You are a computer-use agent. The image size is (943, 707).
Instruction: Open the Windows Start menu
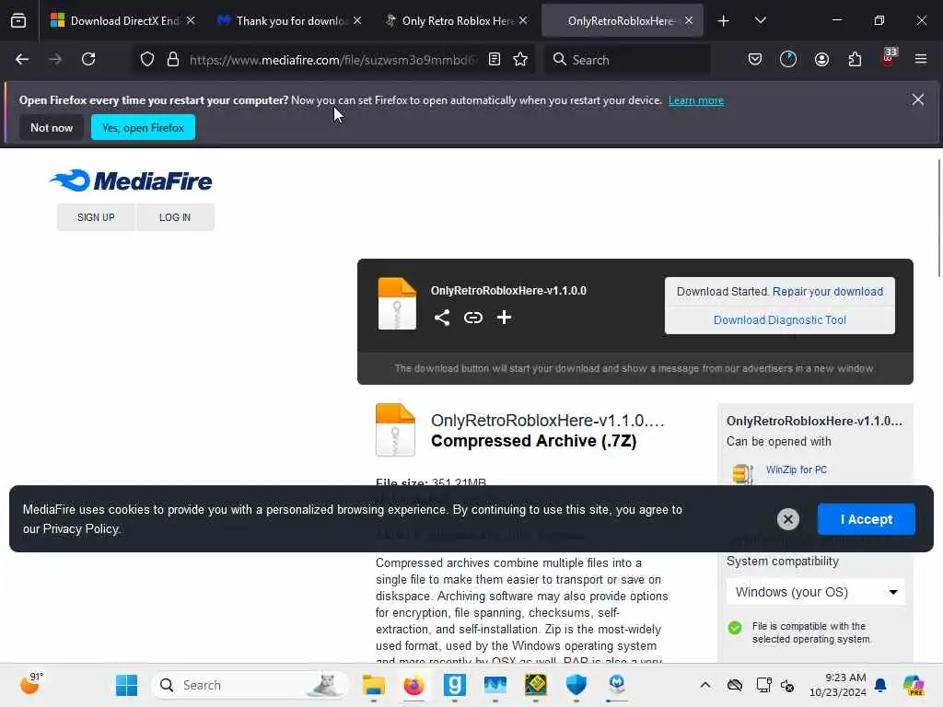[x=126, y=685]
